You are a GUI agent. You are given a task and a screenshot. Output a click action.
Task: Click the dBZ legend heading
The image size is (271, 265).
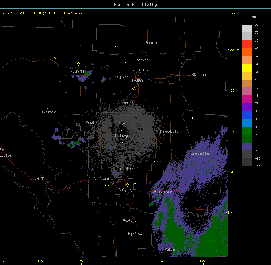coord(255,17)
